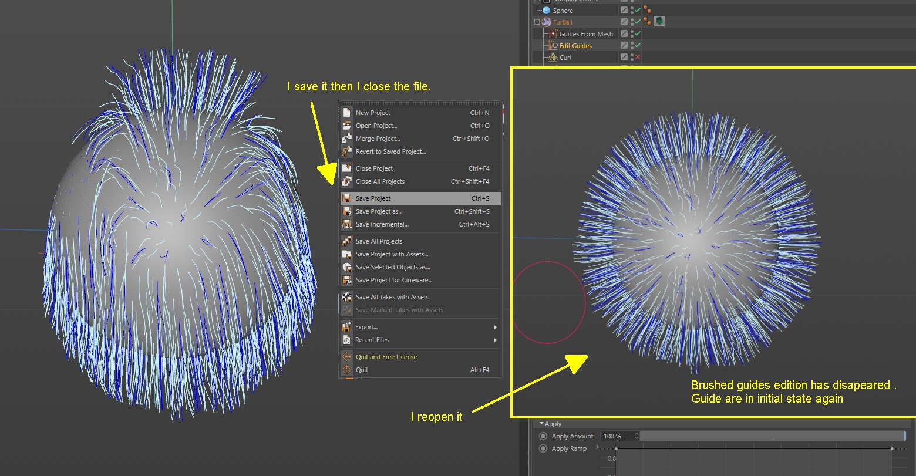
Task: Disable the Edit Guides green checkmark
Action: [x=638, y=45]
